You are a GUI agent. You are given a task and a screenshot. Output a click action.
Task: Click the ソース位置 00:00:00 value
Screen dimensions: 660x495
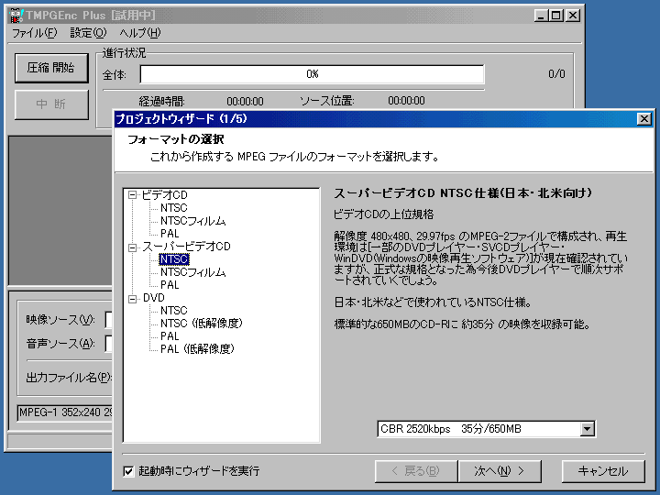pyautogui.click(x=406, y=101)
